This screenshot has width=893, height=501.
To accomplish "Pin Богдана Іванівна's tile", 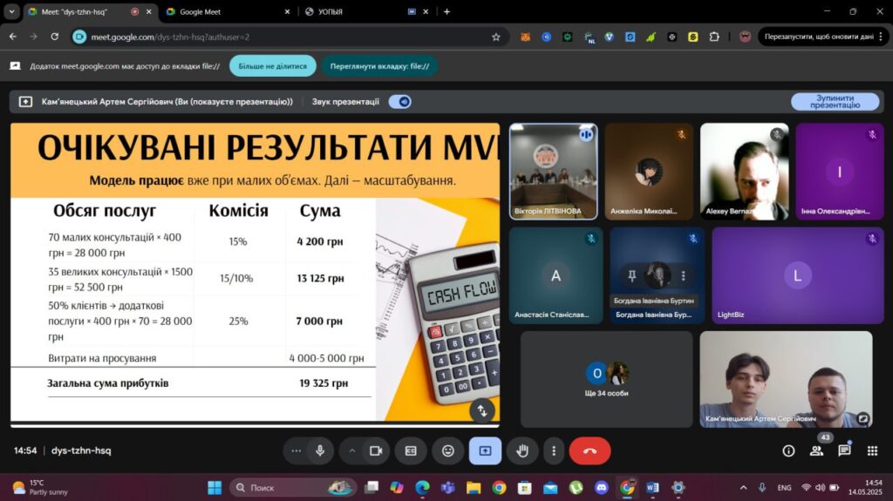I will (632, 275).
